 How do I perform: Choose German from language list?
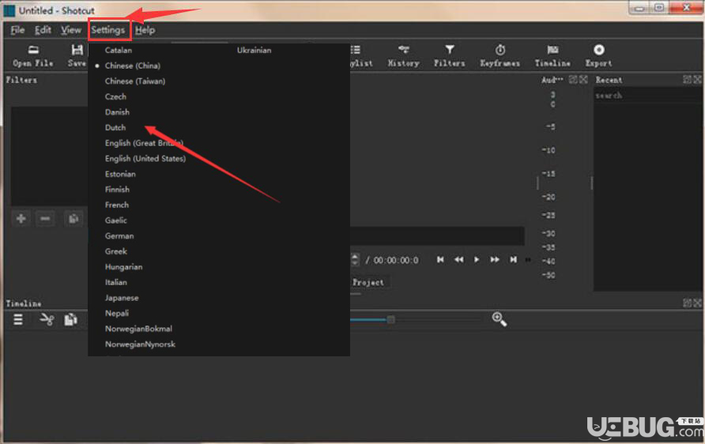pos(119,236)
